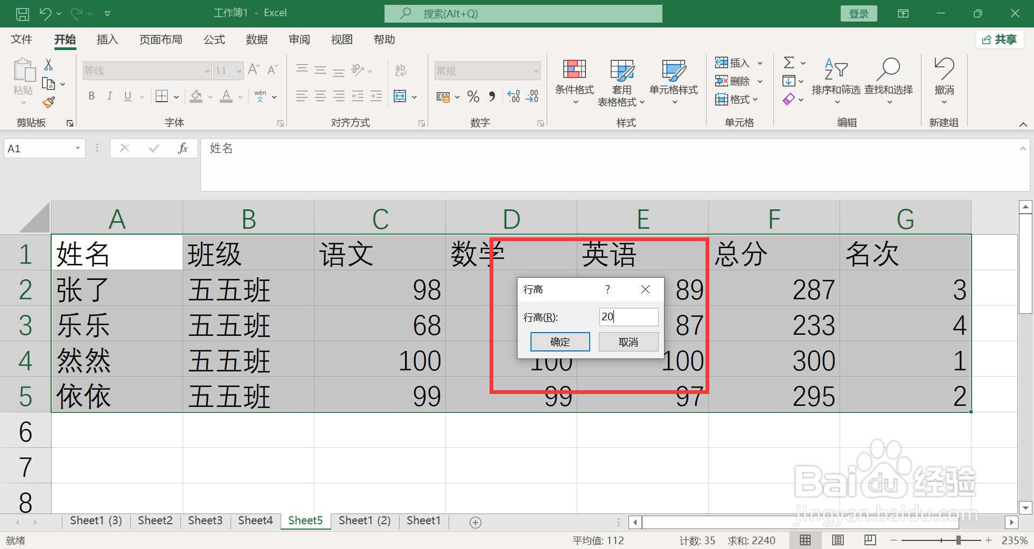Screen dimensions: 1034x549
Task: Select center horizontal alignment
Action: (320, 96)
